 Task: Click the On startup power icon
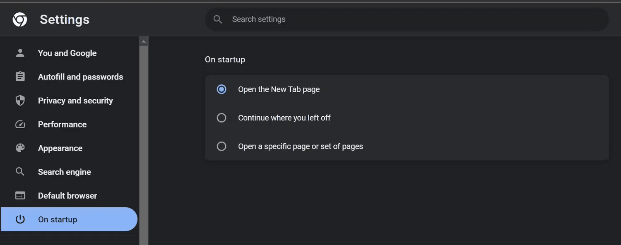click(x=20, y=219)
